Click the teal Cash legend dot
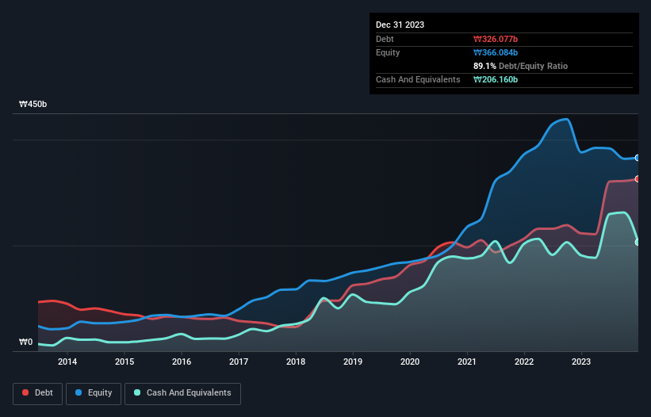Image resolution: width=651 pixels, height=417 pixels. (137, 392)
